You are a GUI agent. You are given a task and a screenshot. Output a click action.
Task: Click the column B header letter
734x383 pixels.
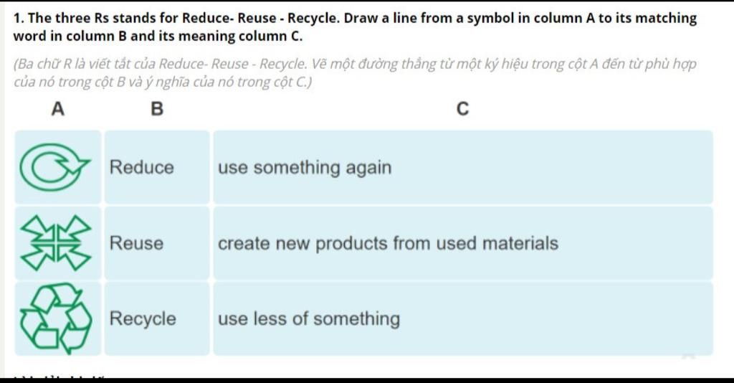click(157, 108)
